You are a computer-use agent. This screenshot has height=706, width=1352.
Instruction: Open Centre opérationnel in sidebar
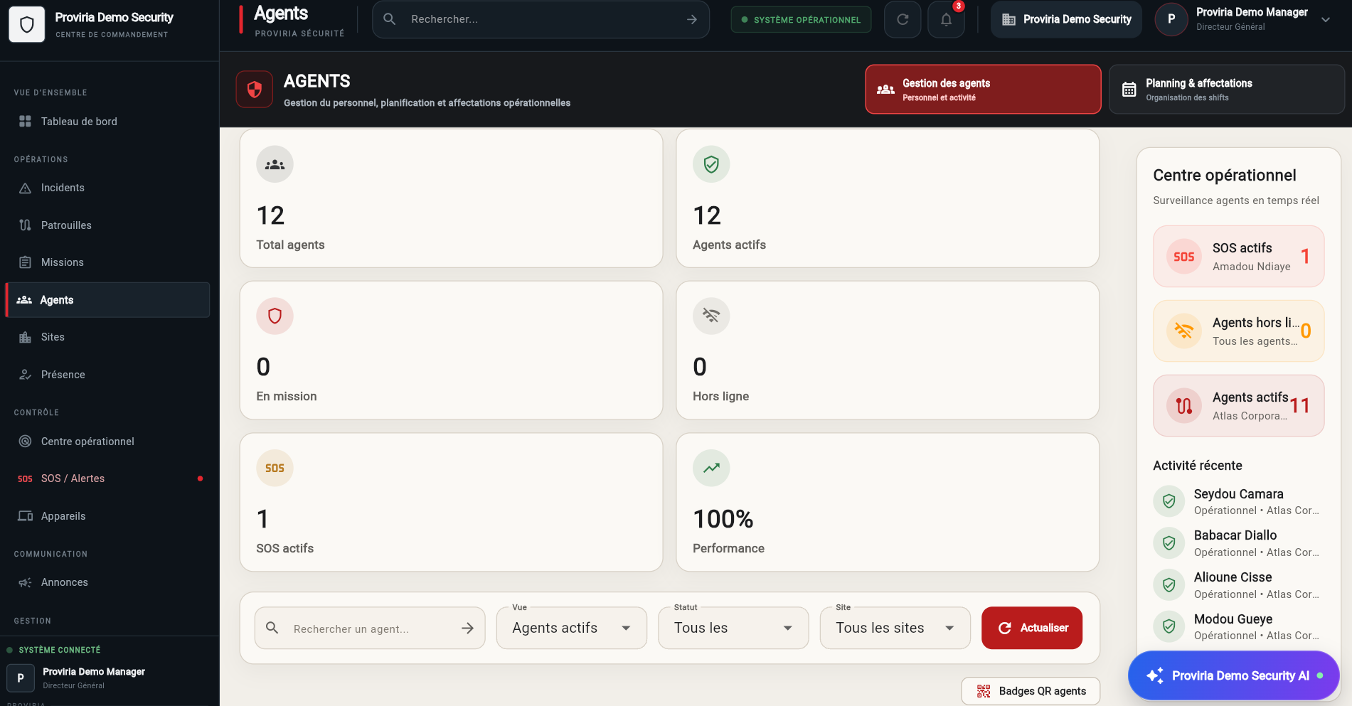(x=108, y=442)
